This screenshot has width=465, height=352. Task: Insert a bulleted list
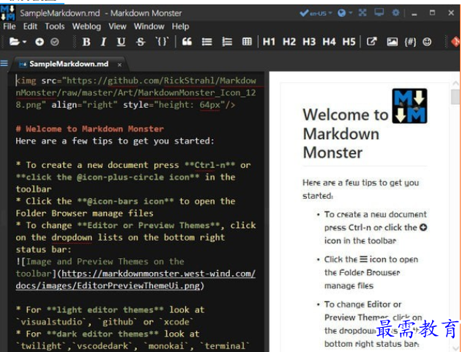(x=207, y=42)
